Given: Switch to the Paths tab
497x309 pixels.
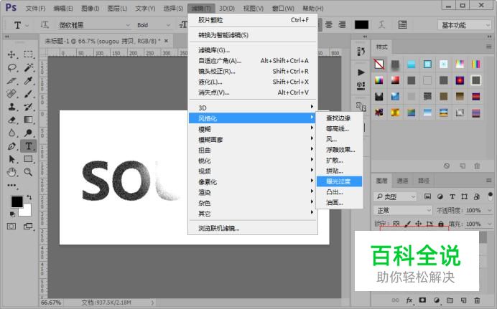Looking at the screenshot, I should 424,181.
